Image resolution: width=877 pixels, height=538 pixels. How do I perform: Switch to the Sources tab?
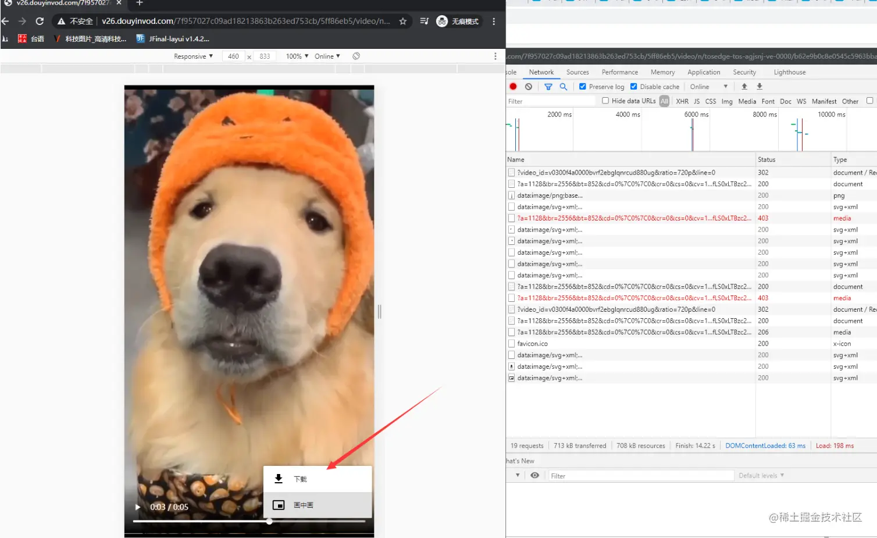pos(577,72)
